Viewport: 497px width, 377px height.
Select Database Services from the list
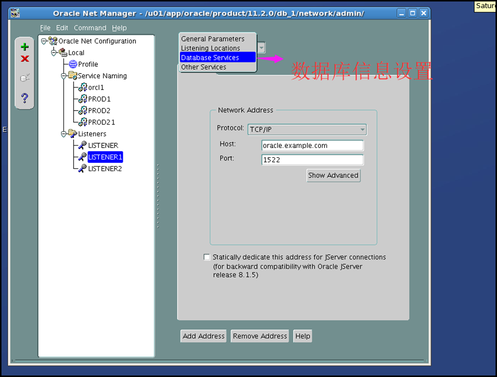(x=218, y=57)
